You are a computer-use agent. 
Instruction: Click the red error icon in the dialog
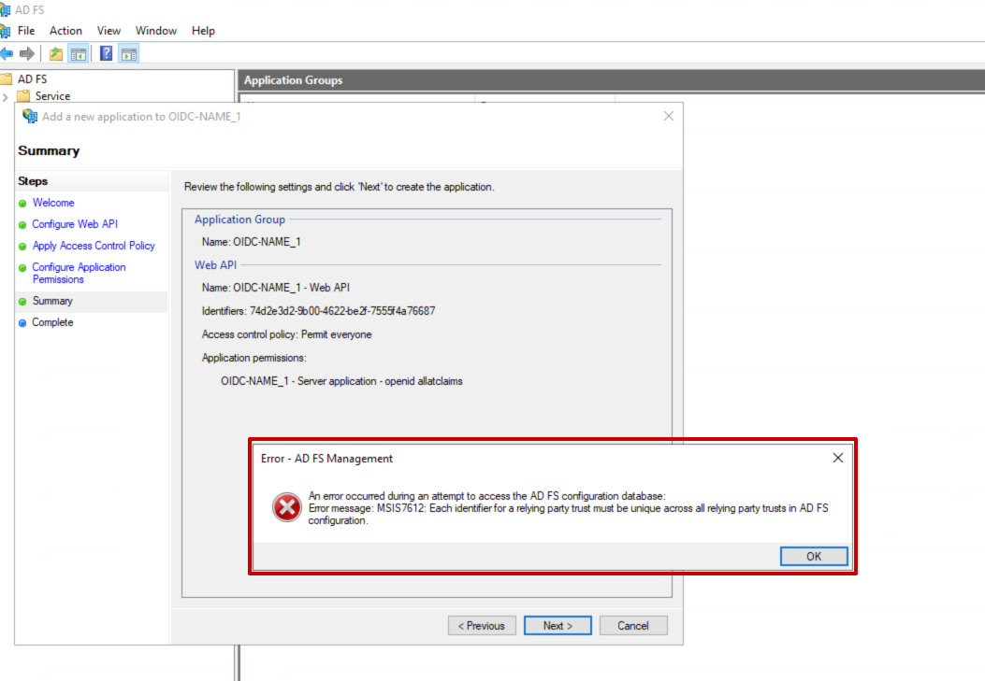tap(286, 507)
